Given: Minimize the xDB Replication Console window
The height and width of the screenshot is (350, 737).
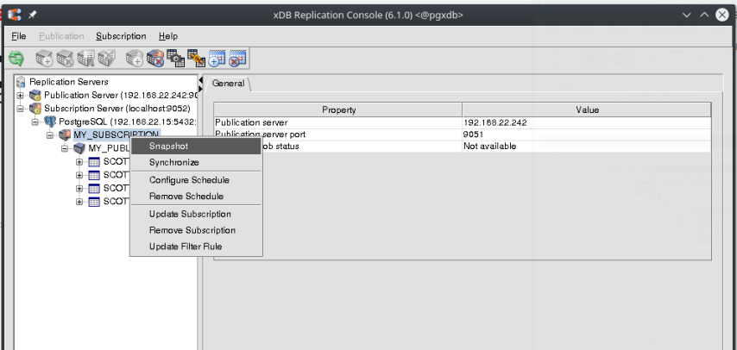Looking at the screenshot, I should 687,15.
